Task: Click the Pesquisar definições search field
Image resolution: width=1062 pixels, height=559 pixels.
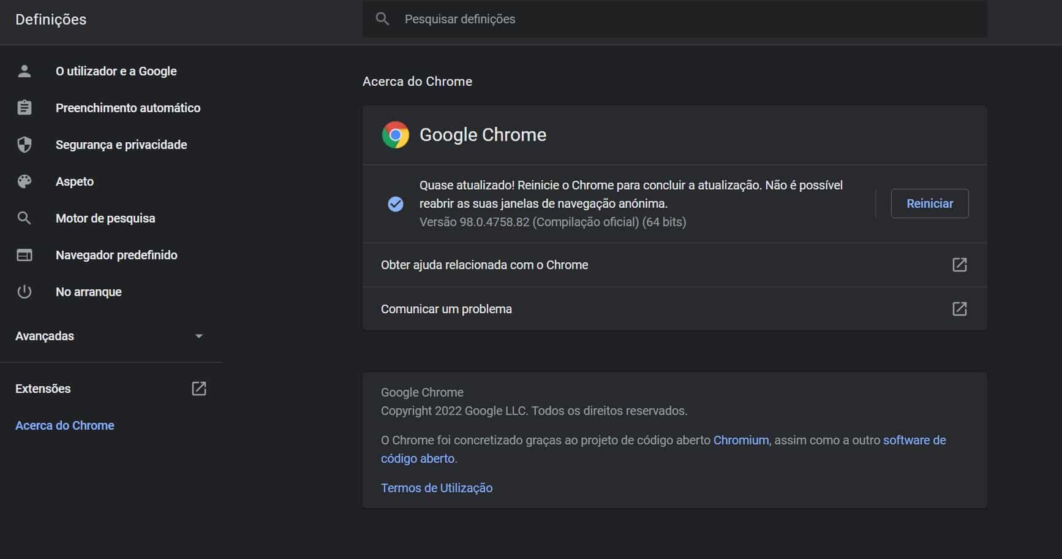Action: tap(674, 19)
